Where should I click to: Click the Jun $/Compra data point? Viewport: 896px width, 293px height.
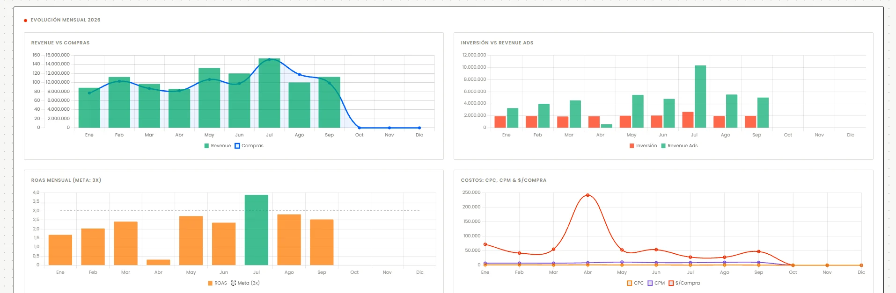coord(656,250)
